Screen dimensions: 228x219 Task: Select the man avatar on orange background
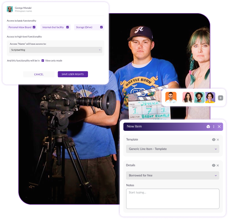[x=171, y=97]
